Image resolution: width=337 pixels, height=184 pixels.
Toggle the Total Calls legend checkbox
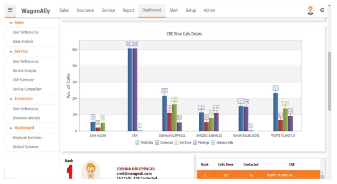pos(138,143)
